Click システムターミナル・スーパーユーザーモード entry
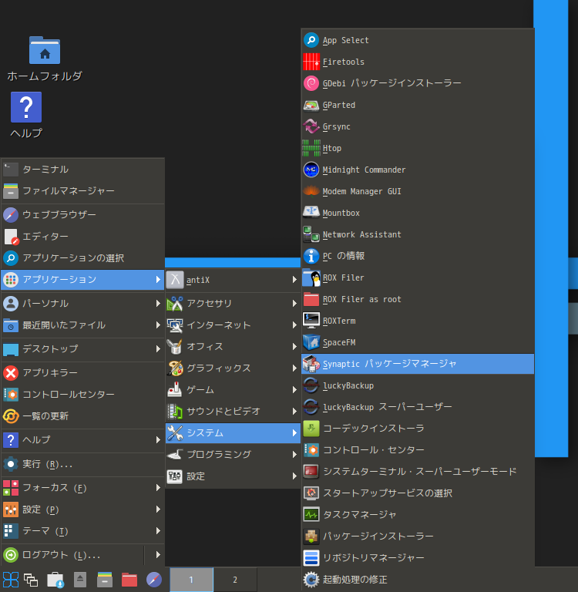The image size is (578, 592). pos(418,472)
